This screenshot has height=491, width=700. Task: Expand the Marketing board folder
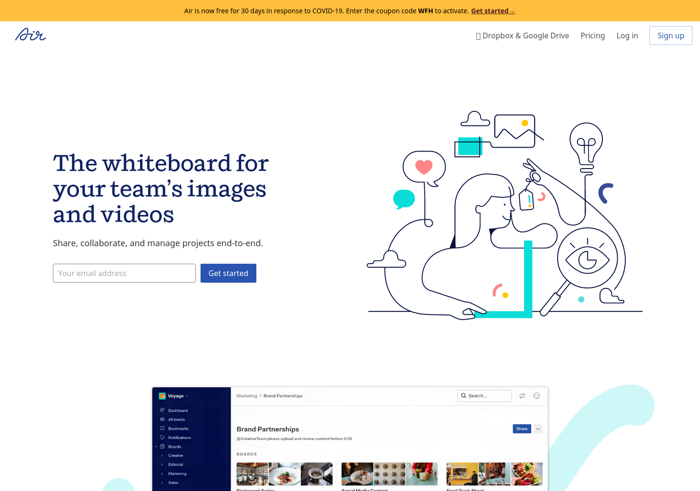162,473
